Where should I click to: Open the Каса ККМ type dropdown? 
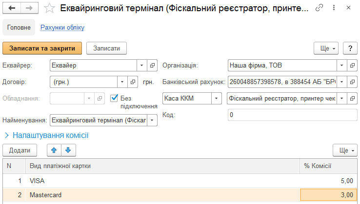[x=216, y=98]
